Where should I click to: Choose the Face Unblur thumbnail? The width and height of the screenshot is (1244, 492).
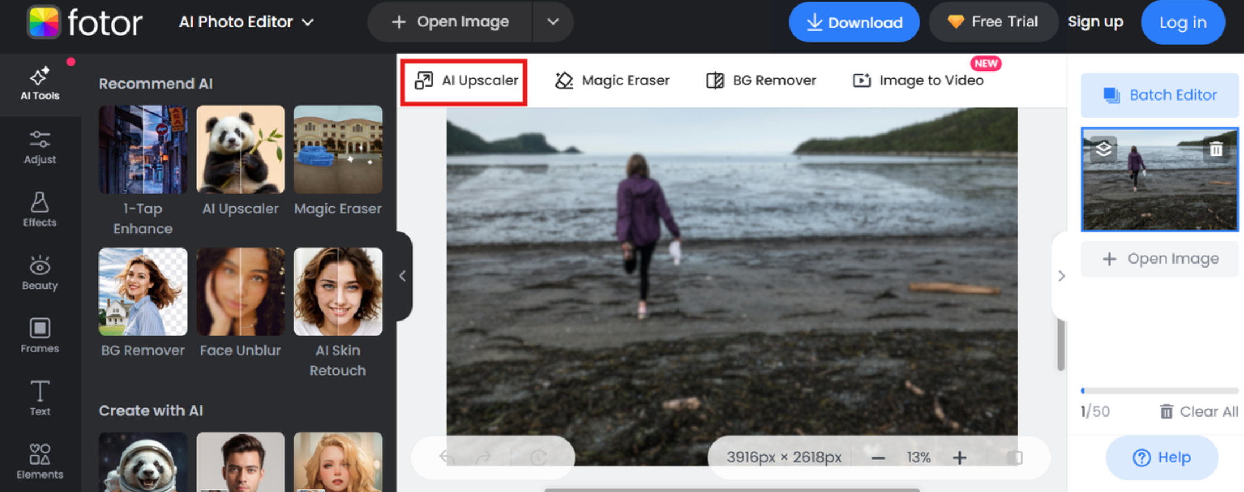point(240,292)
